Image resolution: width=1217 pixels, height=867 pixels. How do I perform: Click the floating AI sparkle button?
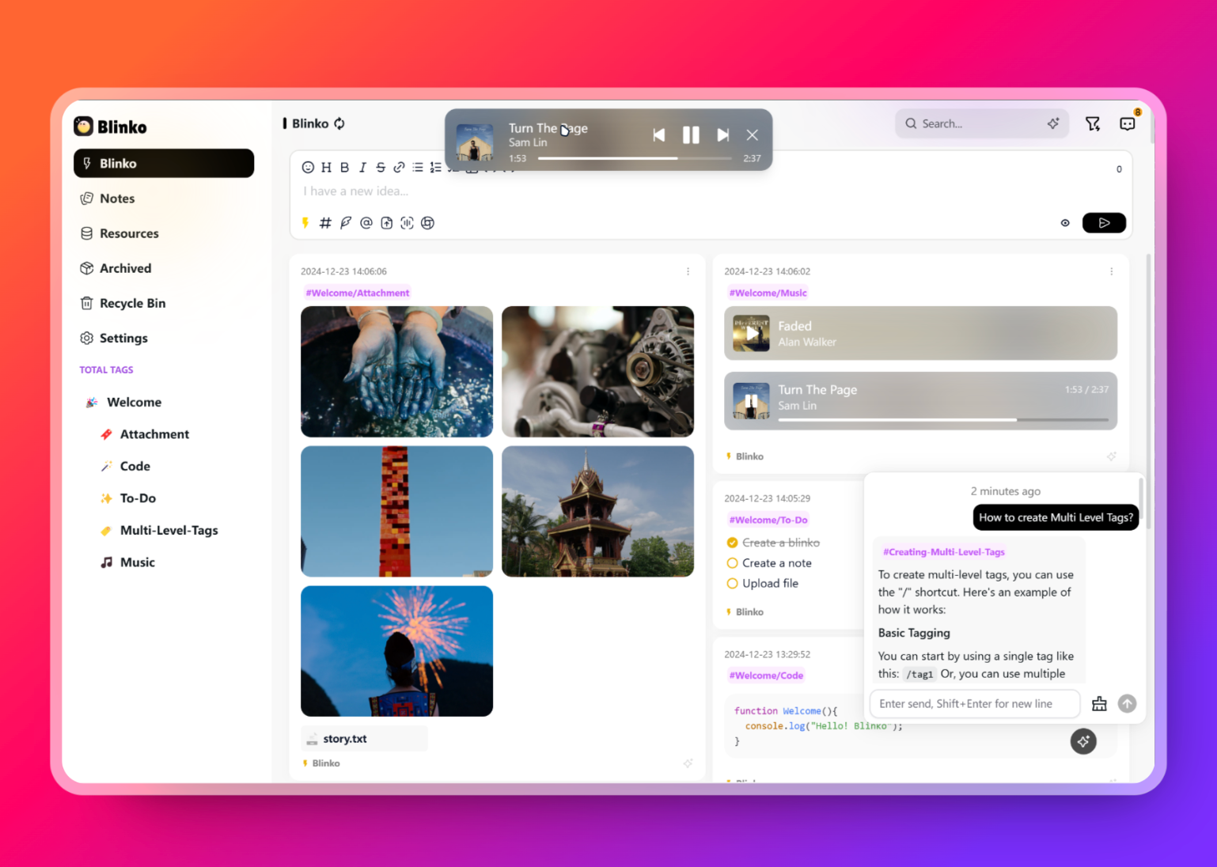(1082, 741)
